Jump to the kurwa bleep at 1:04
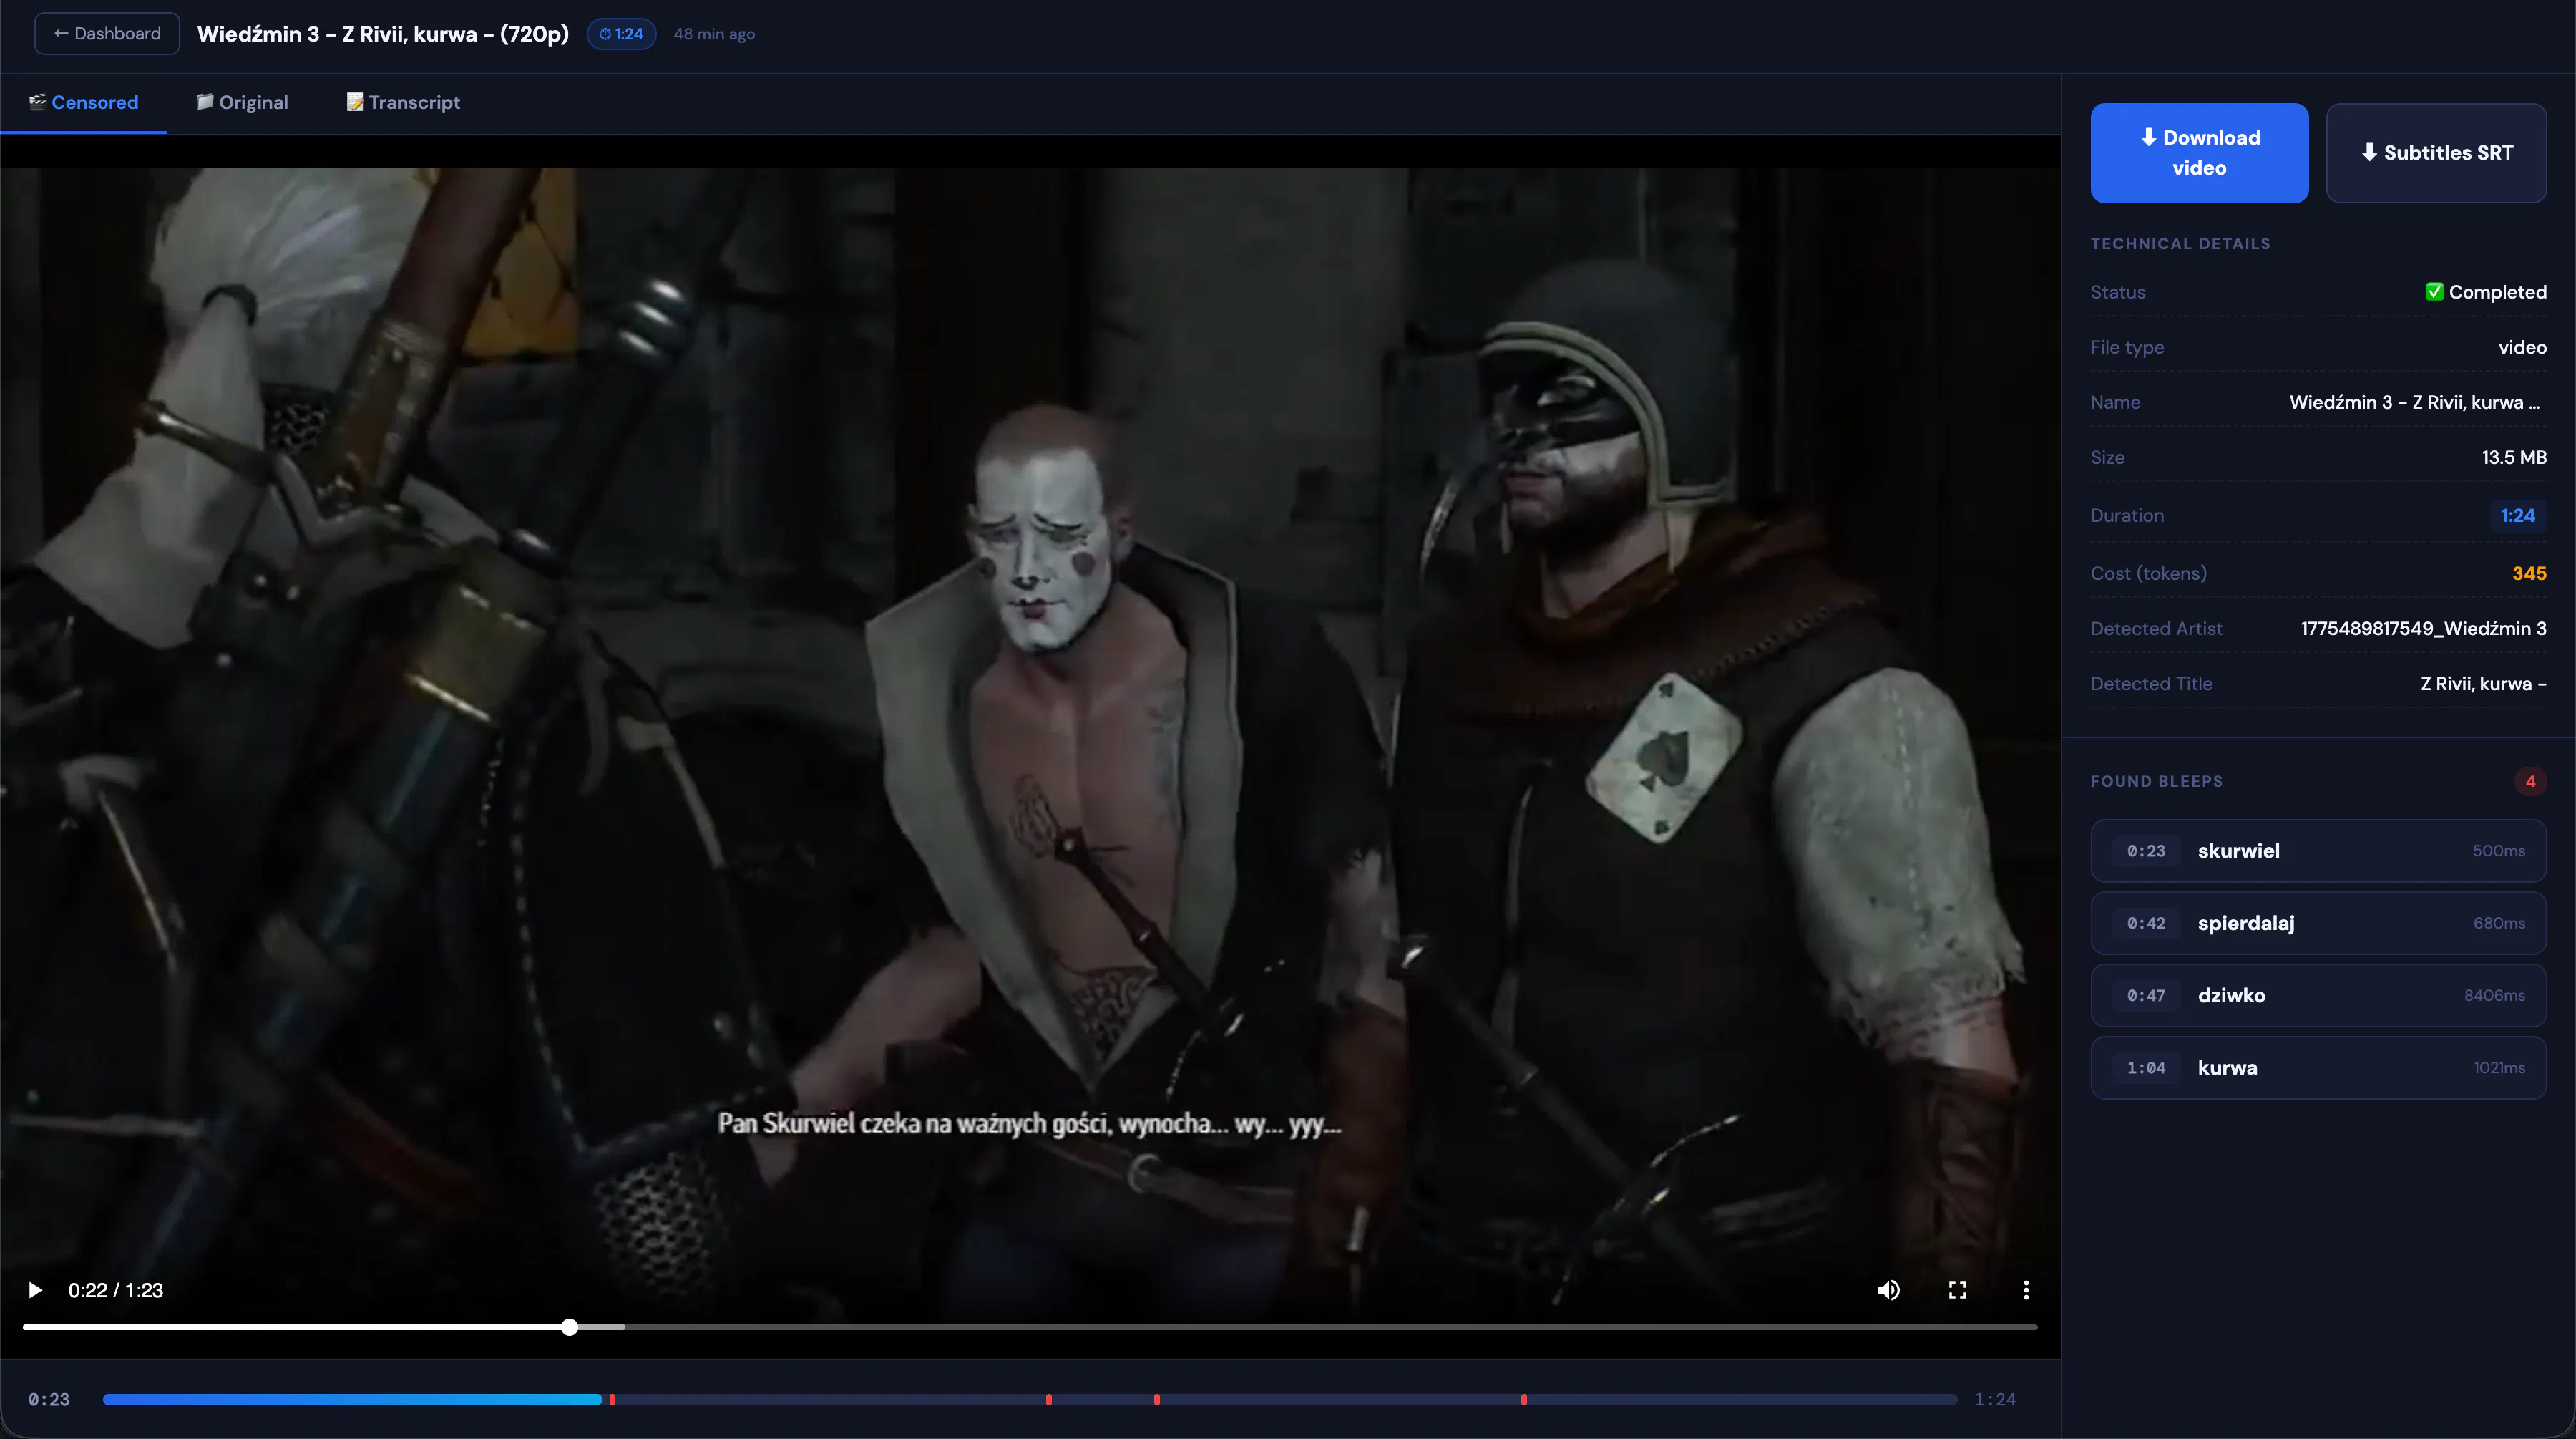Viewport: 2576px width, 1439px height. pyautogui.click(x=2318, y=1067)
